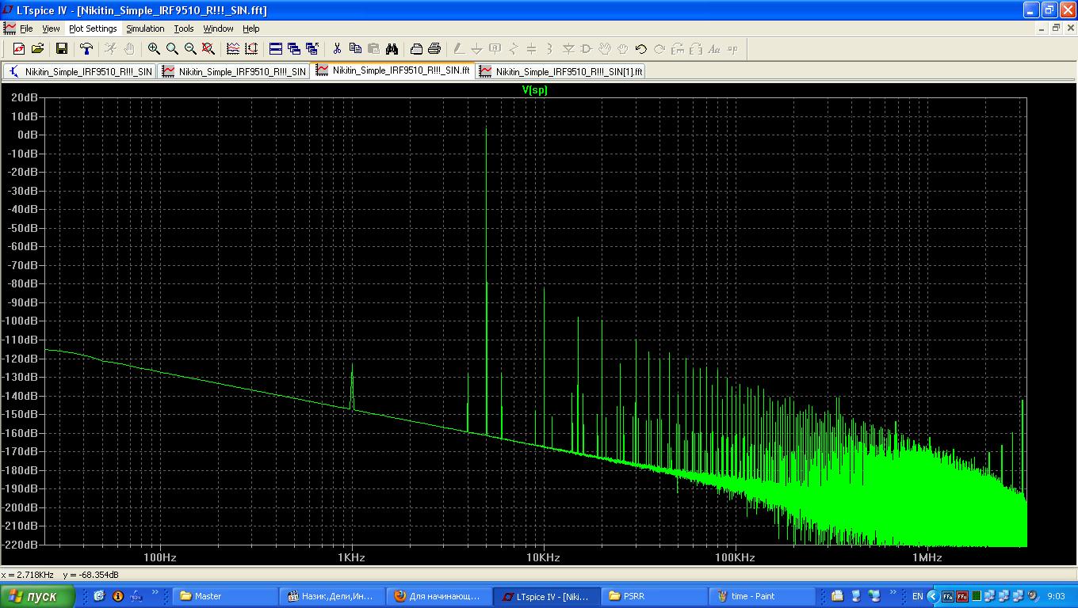Click the Run simulation running-man icon
1078x608 pixels.
(x=111, y=49)
